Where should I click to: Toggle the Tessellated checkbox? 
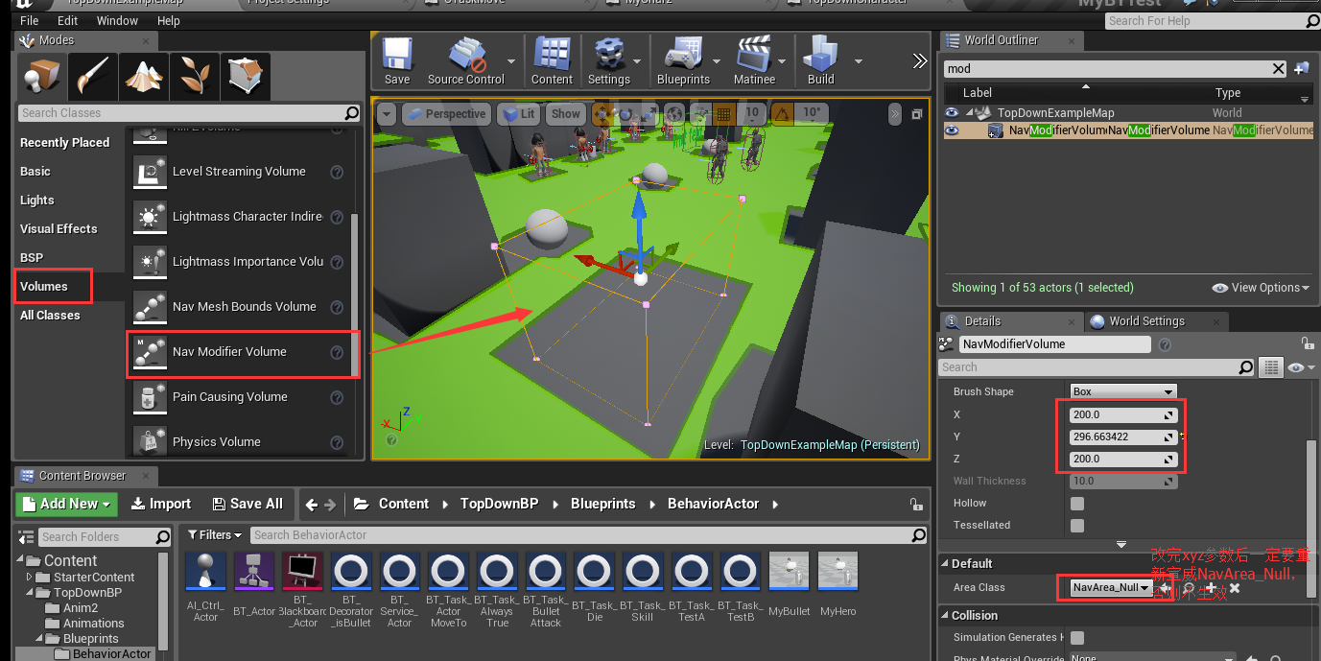1077,525
